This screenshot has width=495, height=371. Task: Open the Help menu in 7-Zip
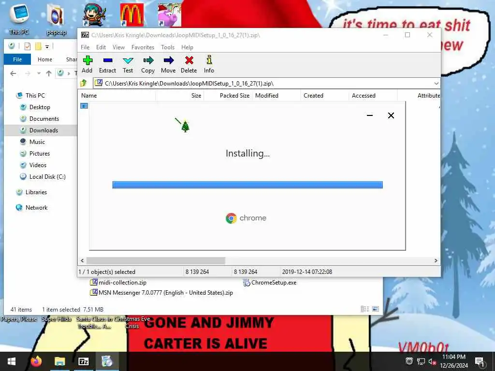click(x=187, y=47)
